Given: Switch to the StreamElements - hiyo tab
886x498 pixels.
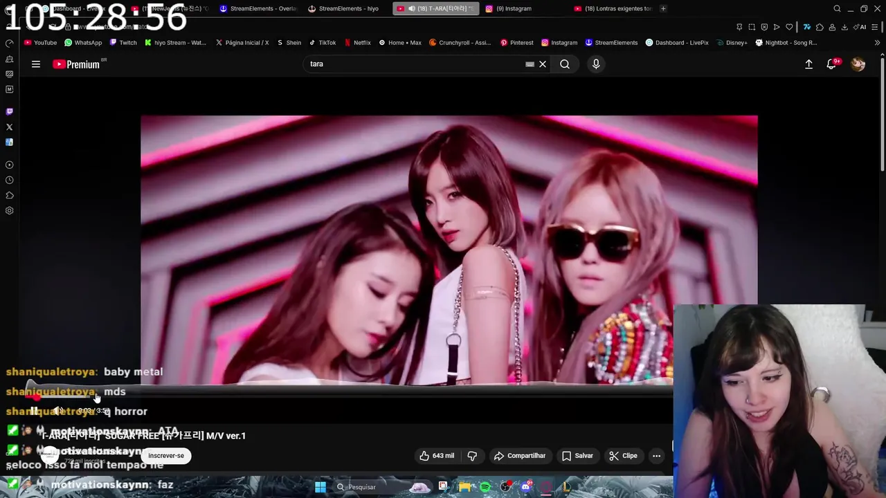Looking at the screenshot, I should tap(343, 8).
